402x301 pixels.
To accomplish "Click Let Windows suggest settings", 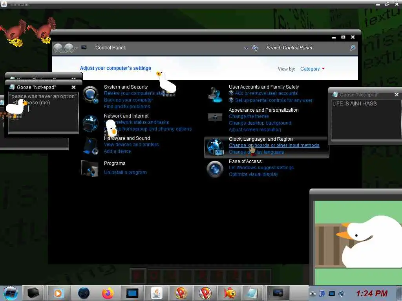I will click(261, 168).
